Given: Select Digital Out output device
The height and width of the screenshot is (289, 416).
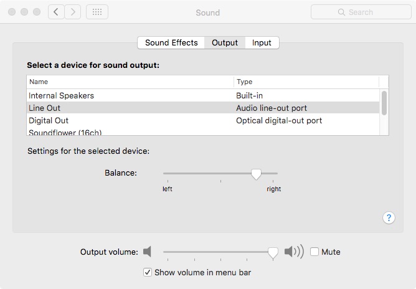Looking at the screenshot, I should 49,120.
